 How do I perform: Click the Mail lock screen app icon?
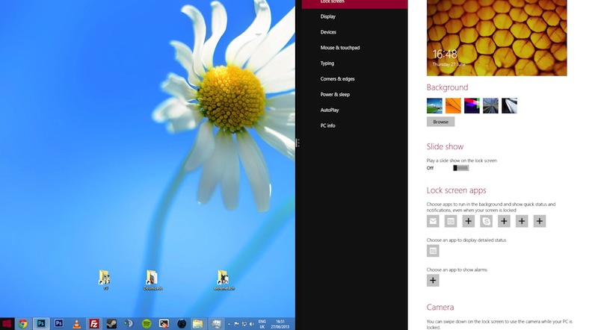tap(433, 221)
